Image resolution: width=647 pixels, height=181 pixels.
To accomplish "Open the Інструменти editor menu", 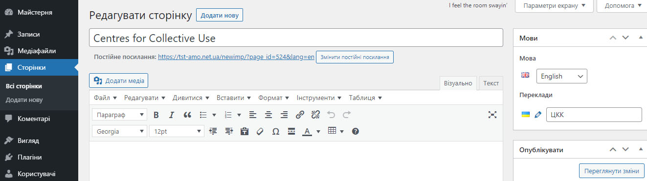I will pos(319,98).
